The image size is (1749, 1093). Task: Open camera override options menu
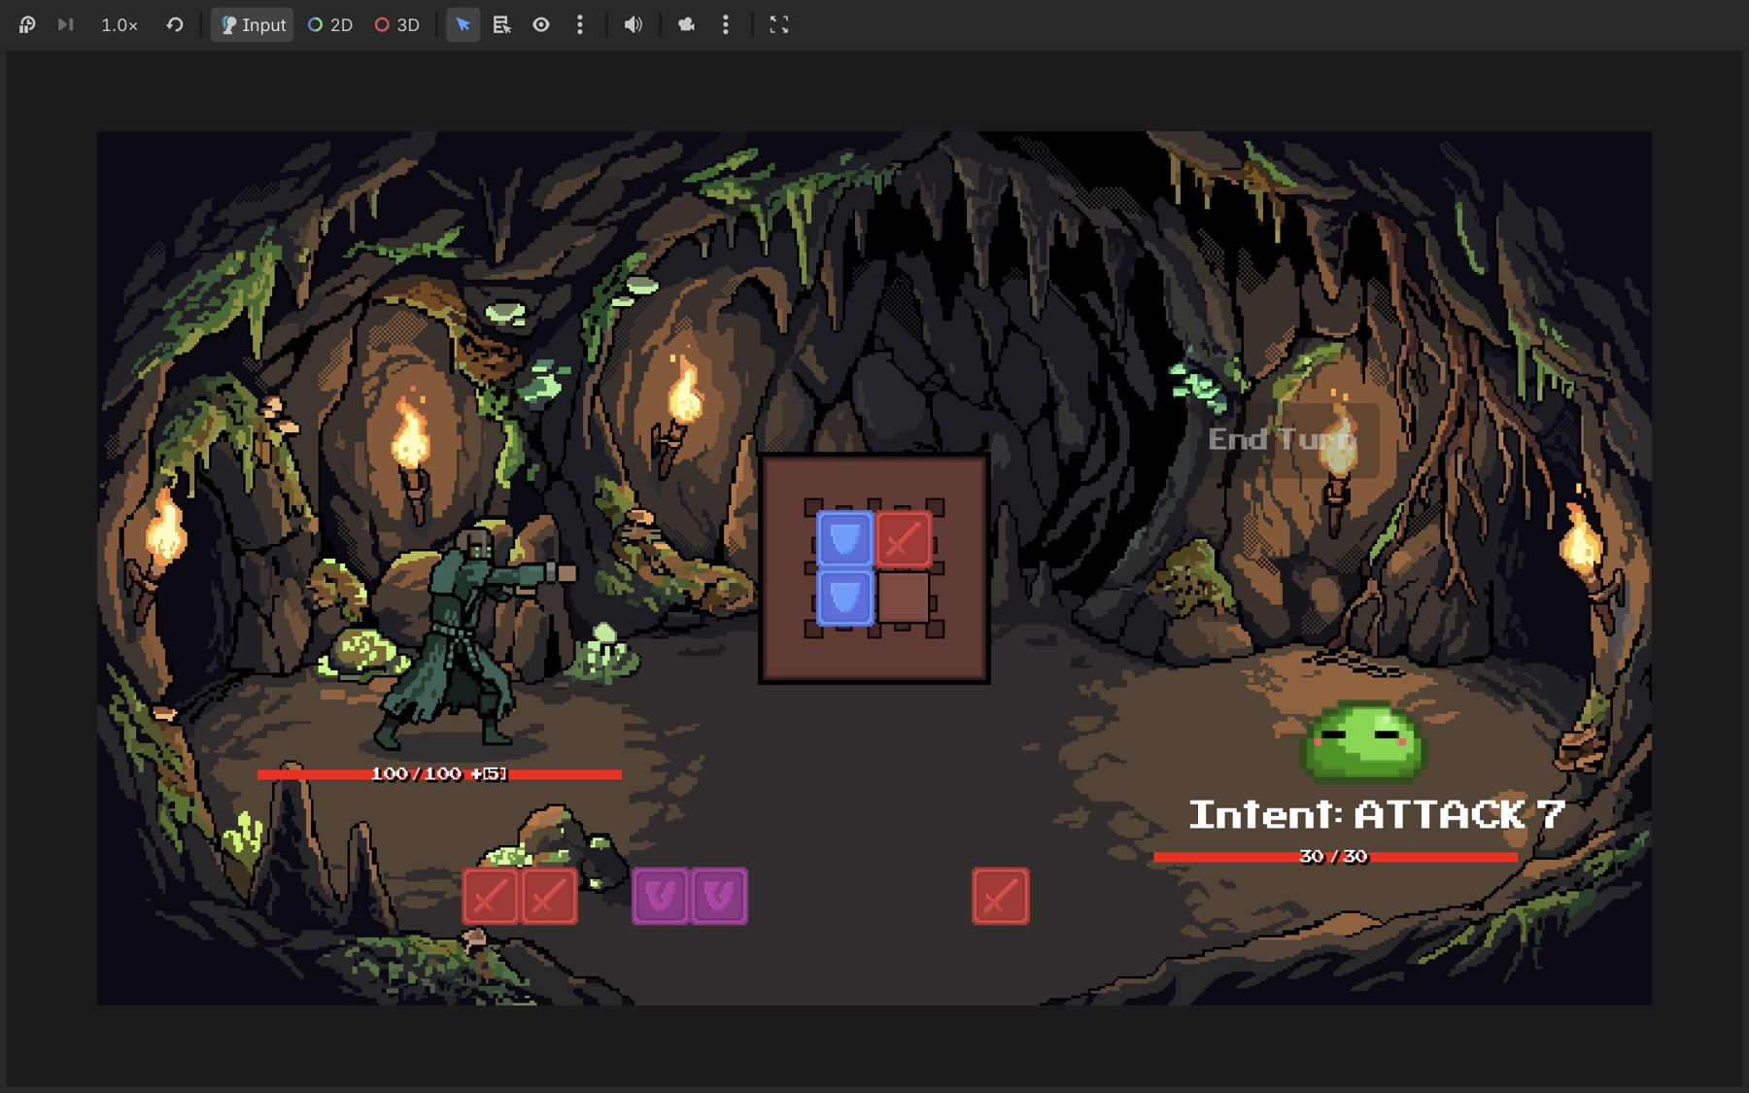tap(726, 25)
